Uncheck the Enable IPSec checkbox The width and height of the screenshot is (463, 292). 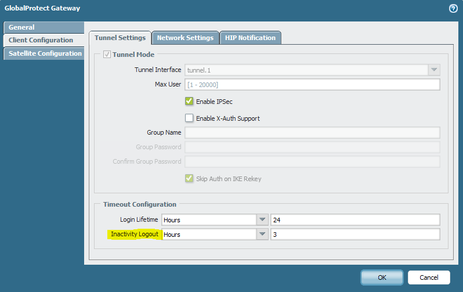pyautogui.click(x=189, y=102)
